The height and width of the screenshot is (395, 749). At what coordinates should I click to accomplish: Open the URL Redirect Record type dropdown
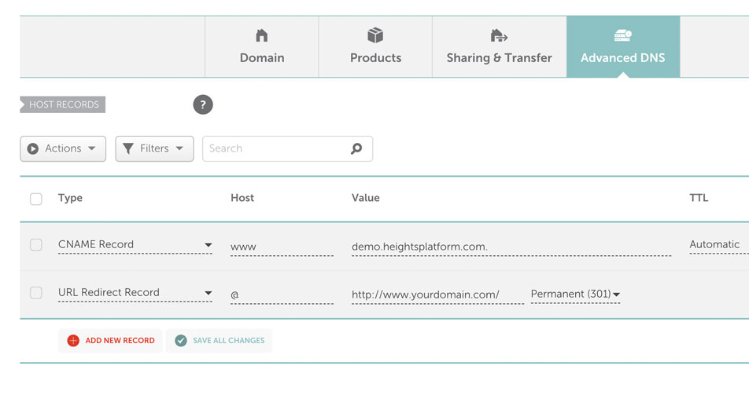coord(135,292)
